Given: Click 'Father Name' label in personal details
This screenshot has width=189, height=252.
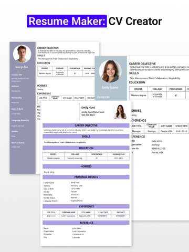Looking at the screenshot, I should 49,183.
